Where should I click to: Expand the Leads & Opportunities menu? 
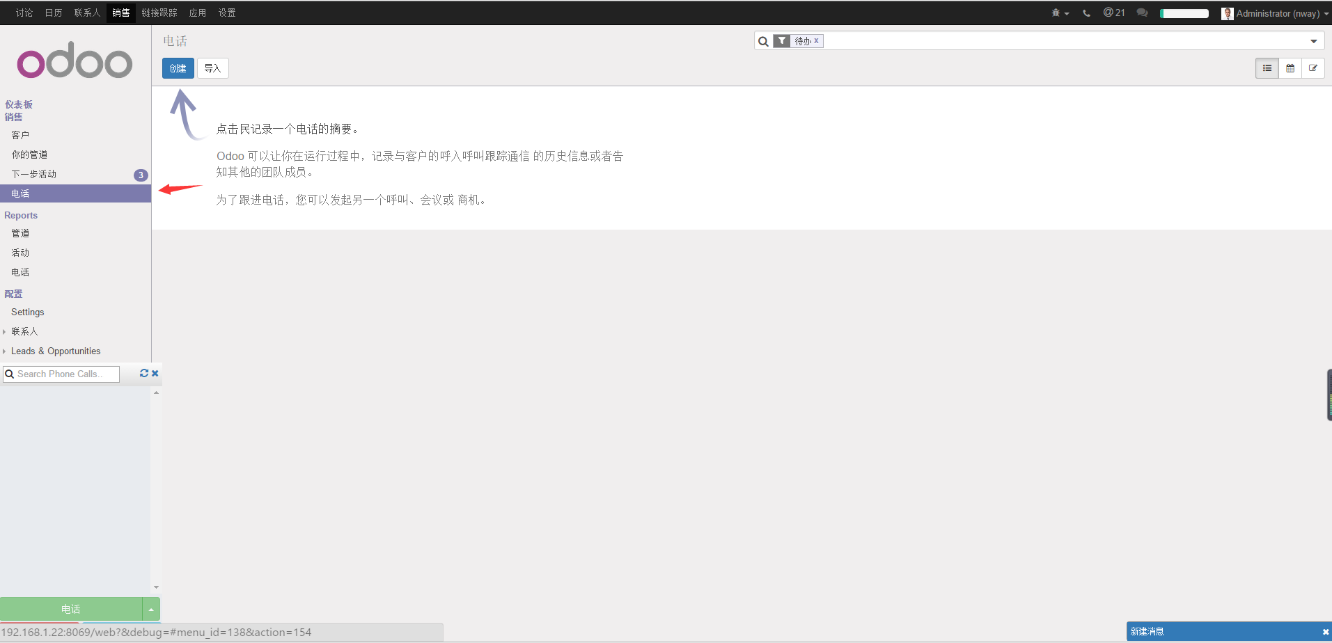point(56,351)
